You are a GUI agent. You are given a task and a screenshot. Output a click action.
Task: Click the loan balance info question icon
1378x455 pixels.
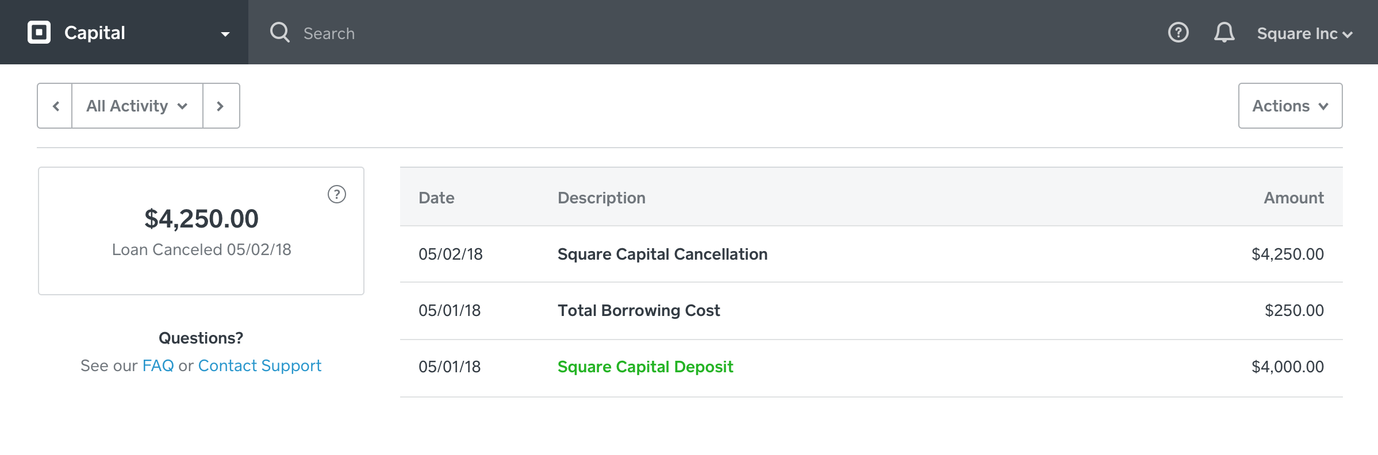pos(337,194)
